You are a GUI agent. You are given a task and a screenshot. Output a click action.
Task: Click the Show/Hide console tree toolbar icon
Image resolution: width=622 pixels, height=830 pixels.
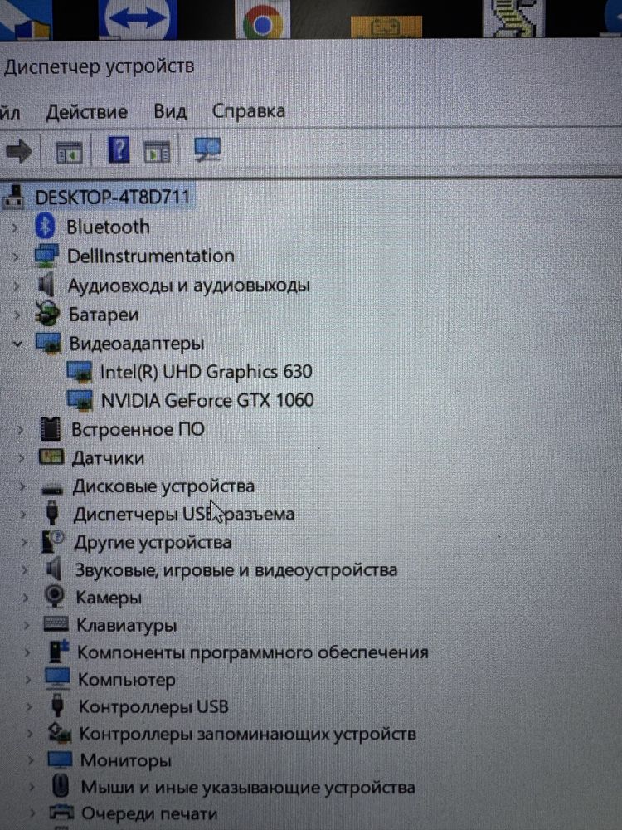[x=70, y=153]
